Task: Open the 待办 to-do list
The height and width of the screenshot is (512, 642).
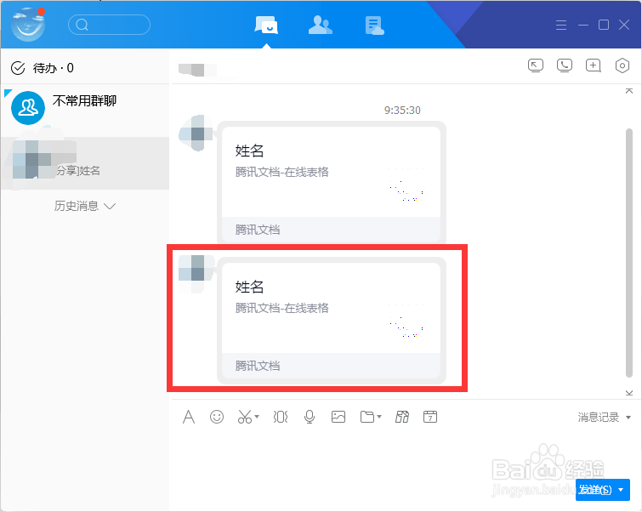Action: (x=43, y=68)
